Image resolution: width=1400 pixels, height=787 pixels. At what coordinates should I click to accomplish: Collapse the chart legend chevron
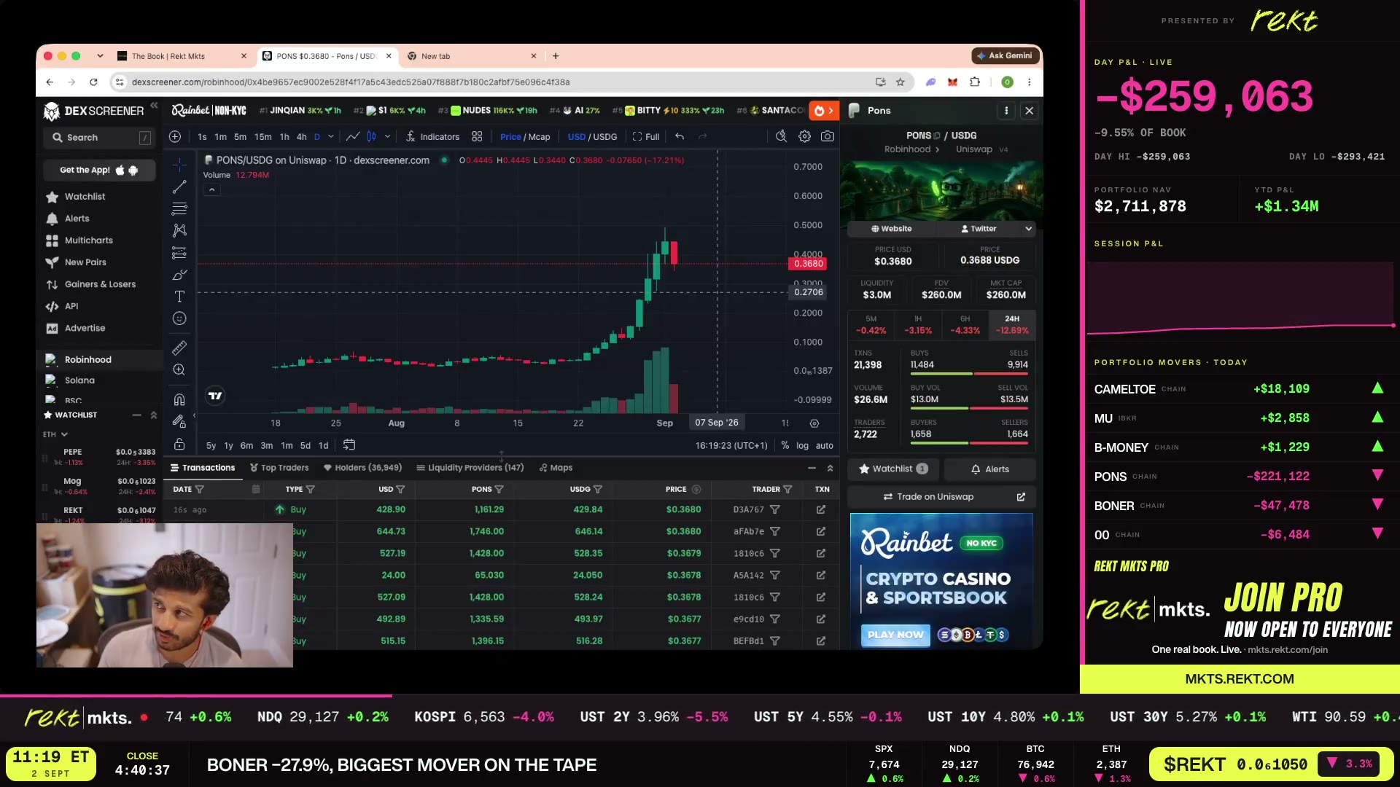[x=211, y=189]
